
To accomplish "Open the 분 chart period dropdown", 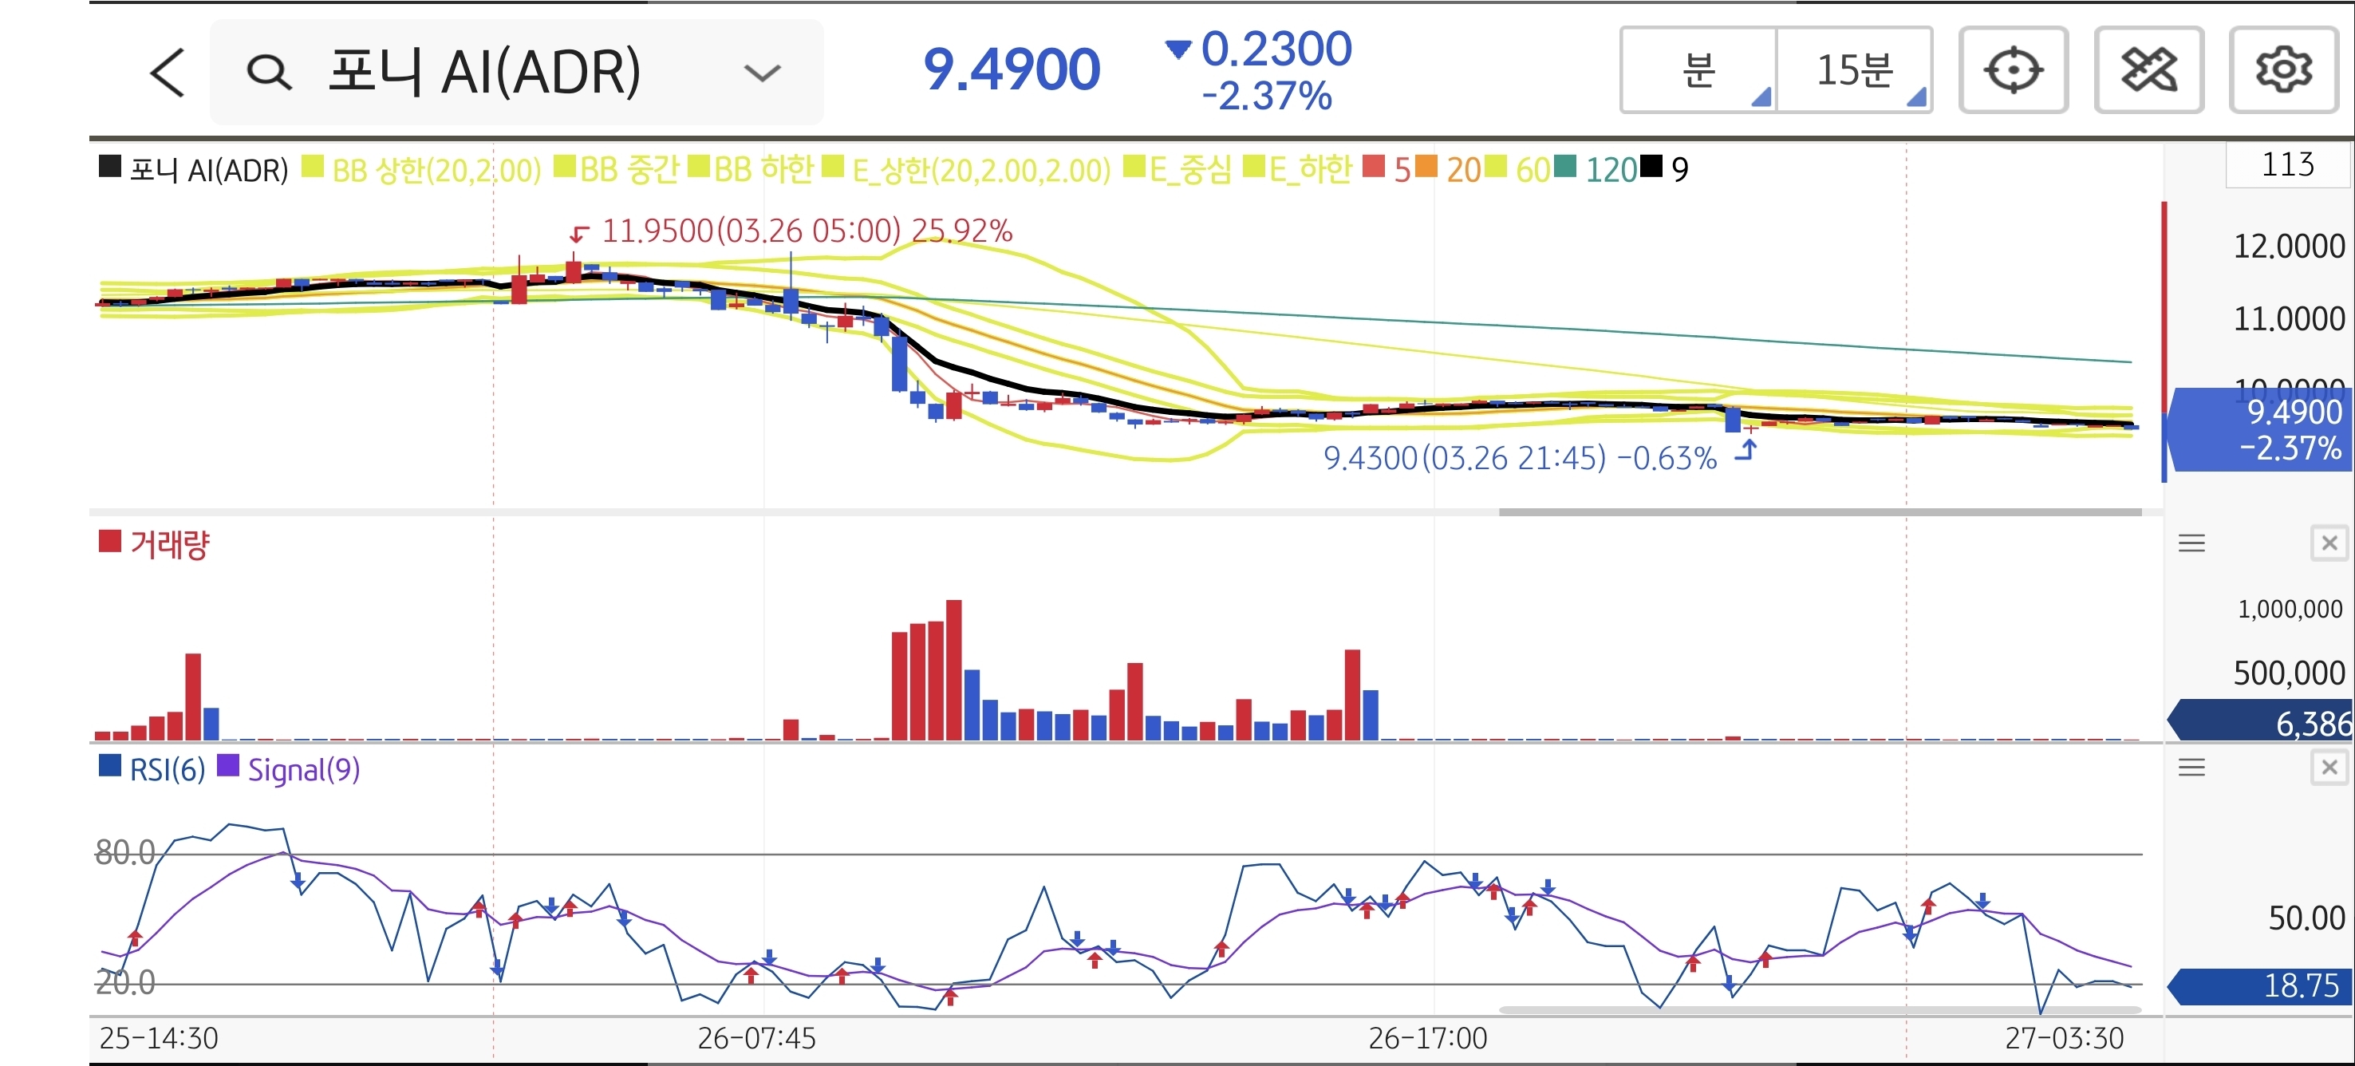I will coord(1698,70).
